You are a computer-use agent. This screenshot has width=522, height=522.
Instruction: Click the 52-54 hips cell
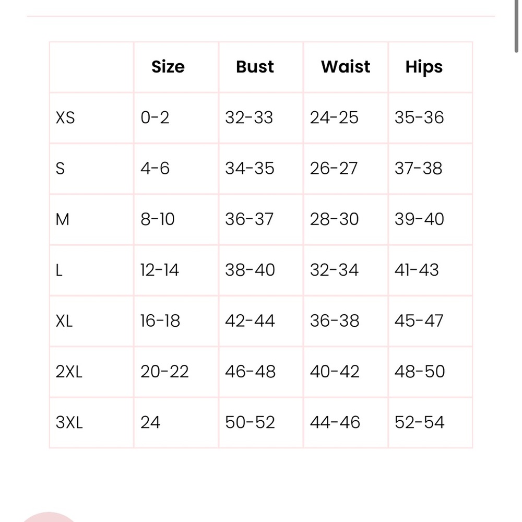(x=420, y=423)
